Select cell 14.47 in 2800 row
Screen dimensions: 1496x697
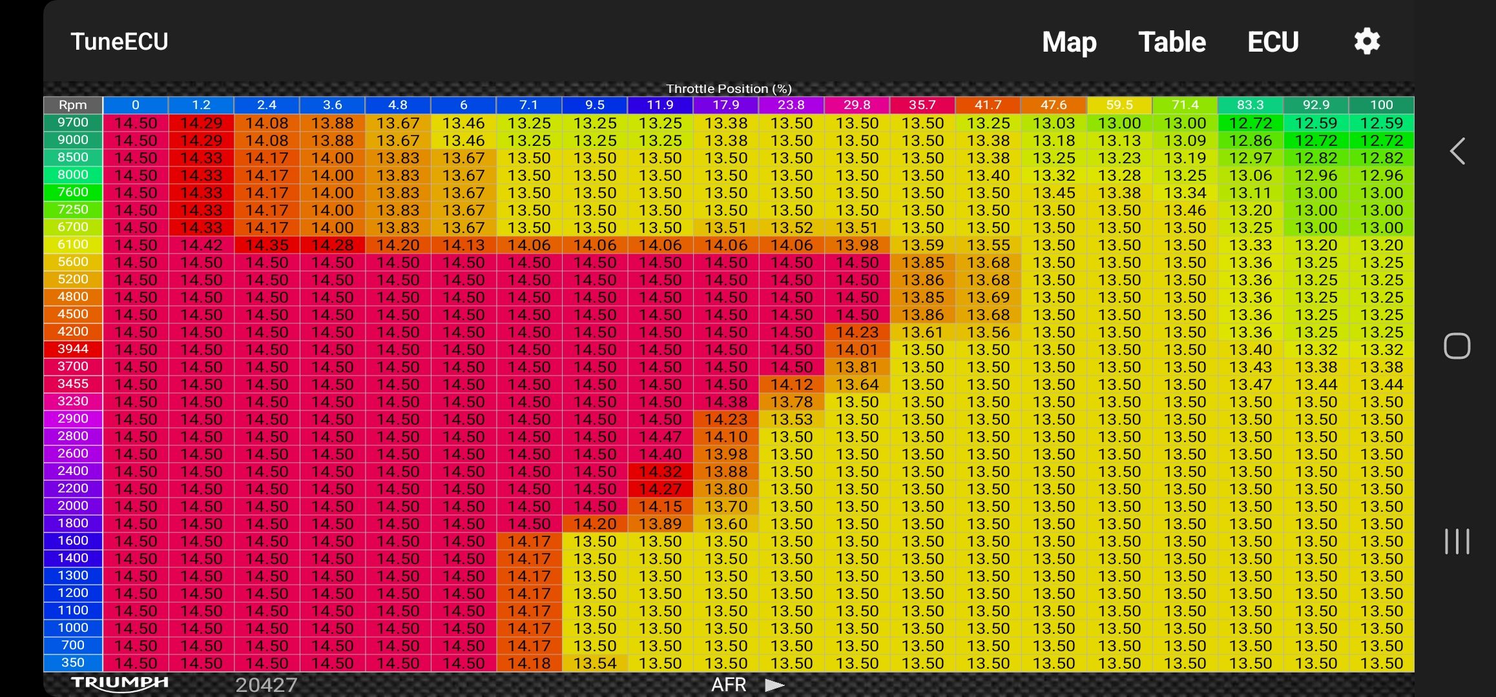coord(660,437)
